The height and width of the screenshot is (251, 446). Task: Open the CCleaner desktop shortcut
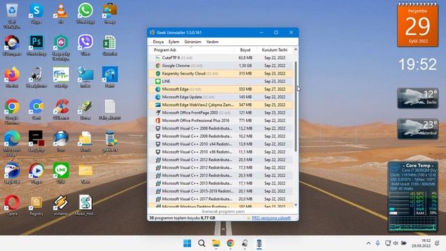point(61,109)
